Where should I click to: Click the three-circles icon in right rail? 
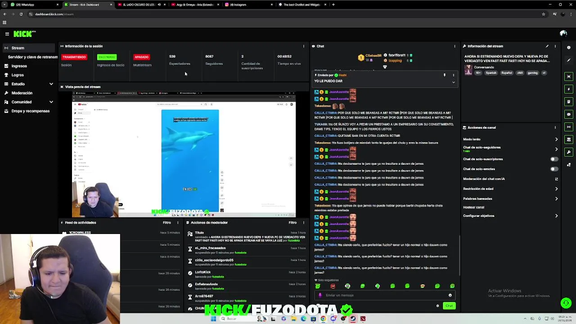(569, 165)
